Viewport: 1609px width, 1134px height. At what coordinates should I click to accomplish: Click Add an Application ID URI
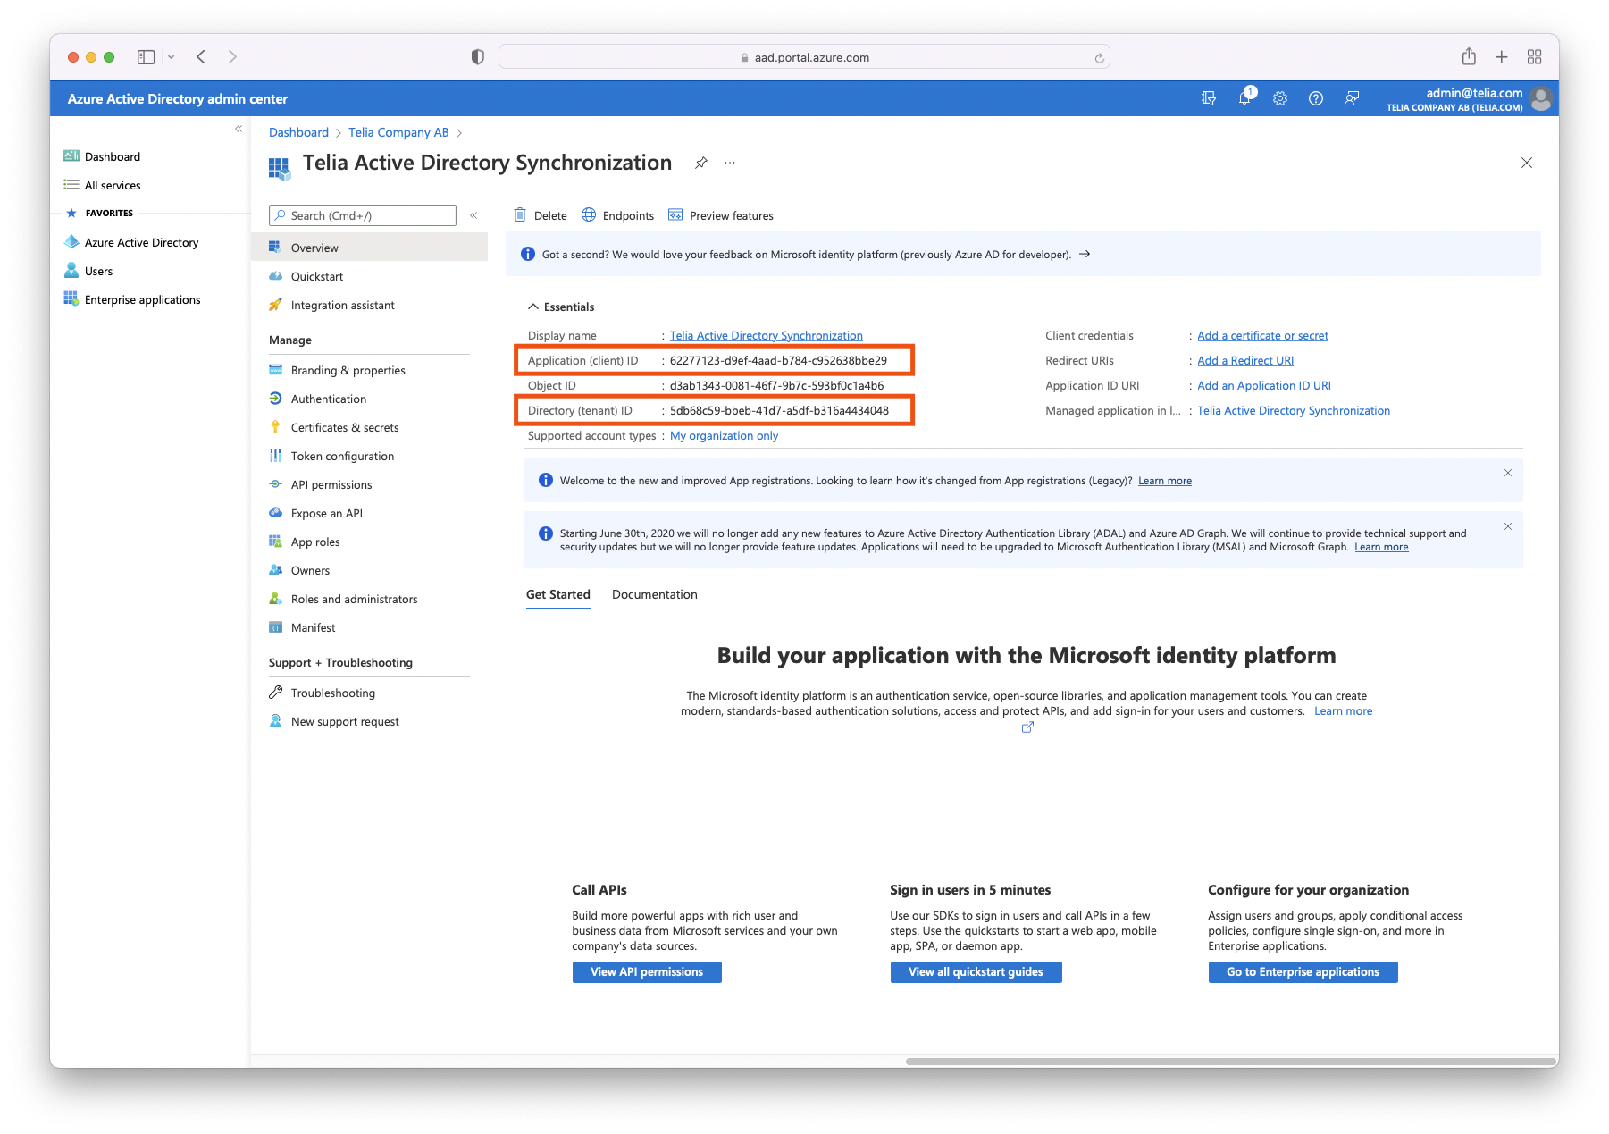point(1264,385)
